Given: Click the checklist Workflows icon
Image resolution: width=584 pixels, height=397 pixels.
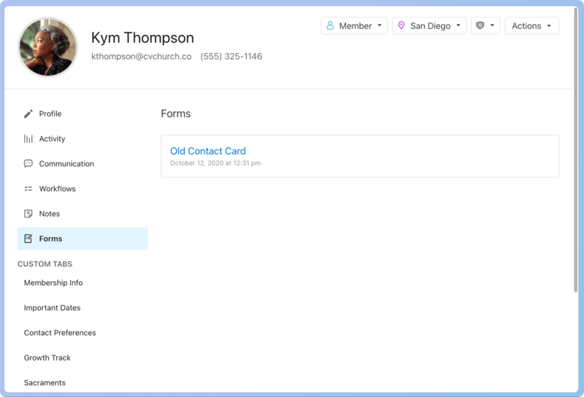Looking at the screenshot, I should click(28, 189).
